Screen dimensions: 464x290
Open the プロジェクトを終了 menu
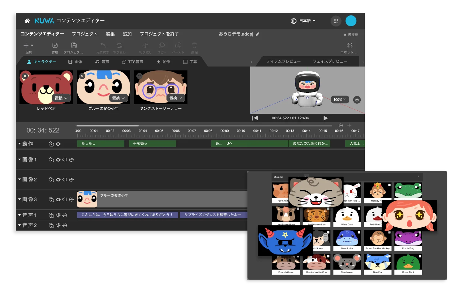pos(159,34)
